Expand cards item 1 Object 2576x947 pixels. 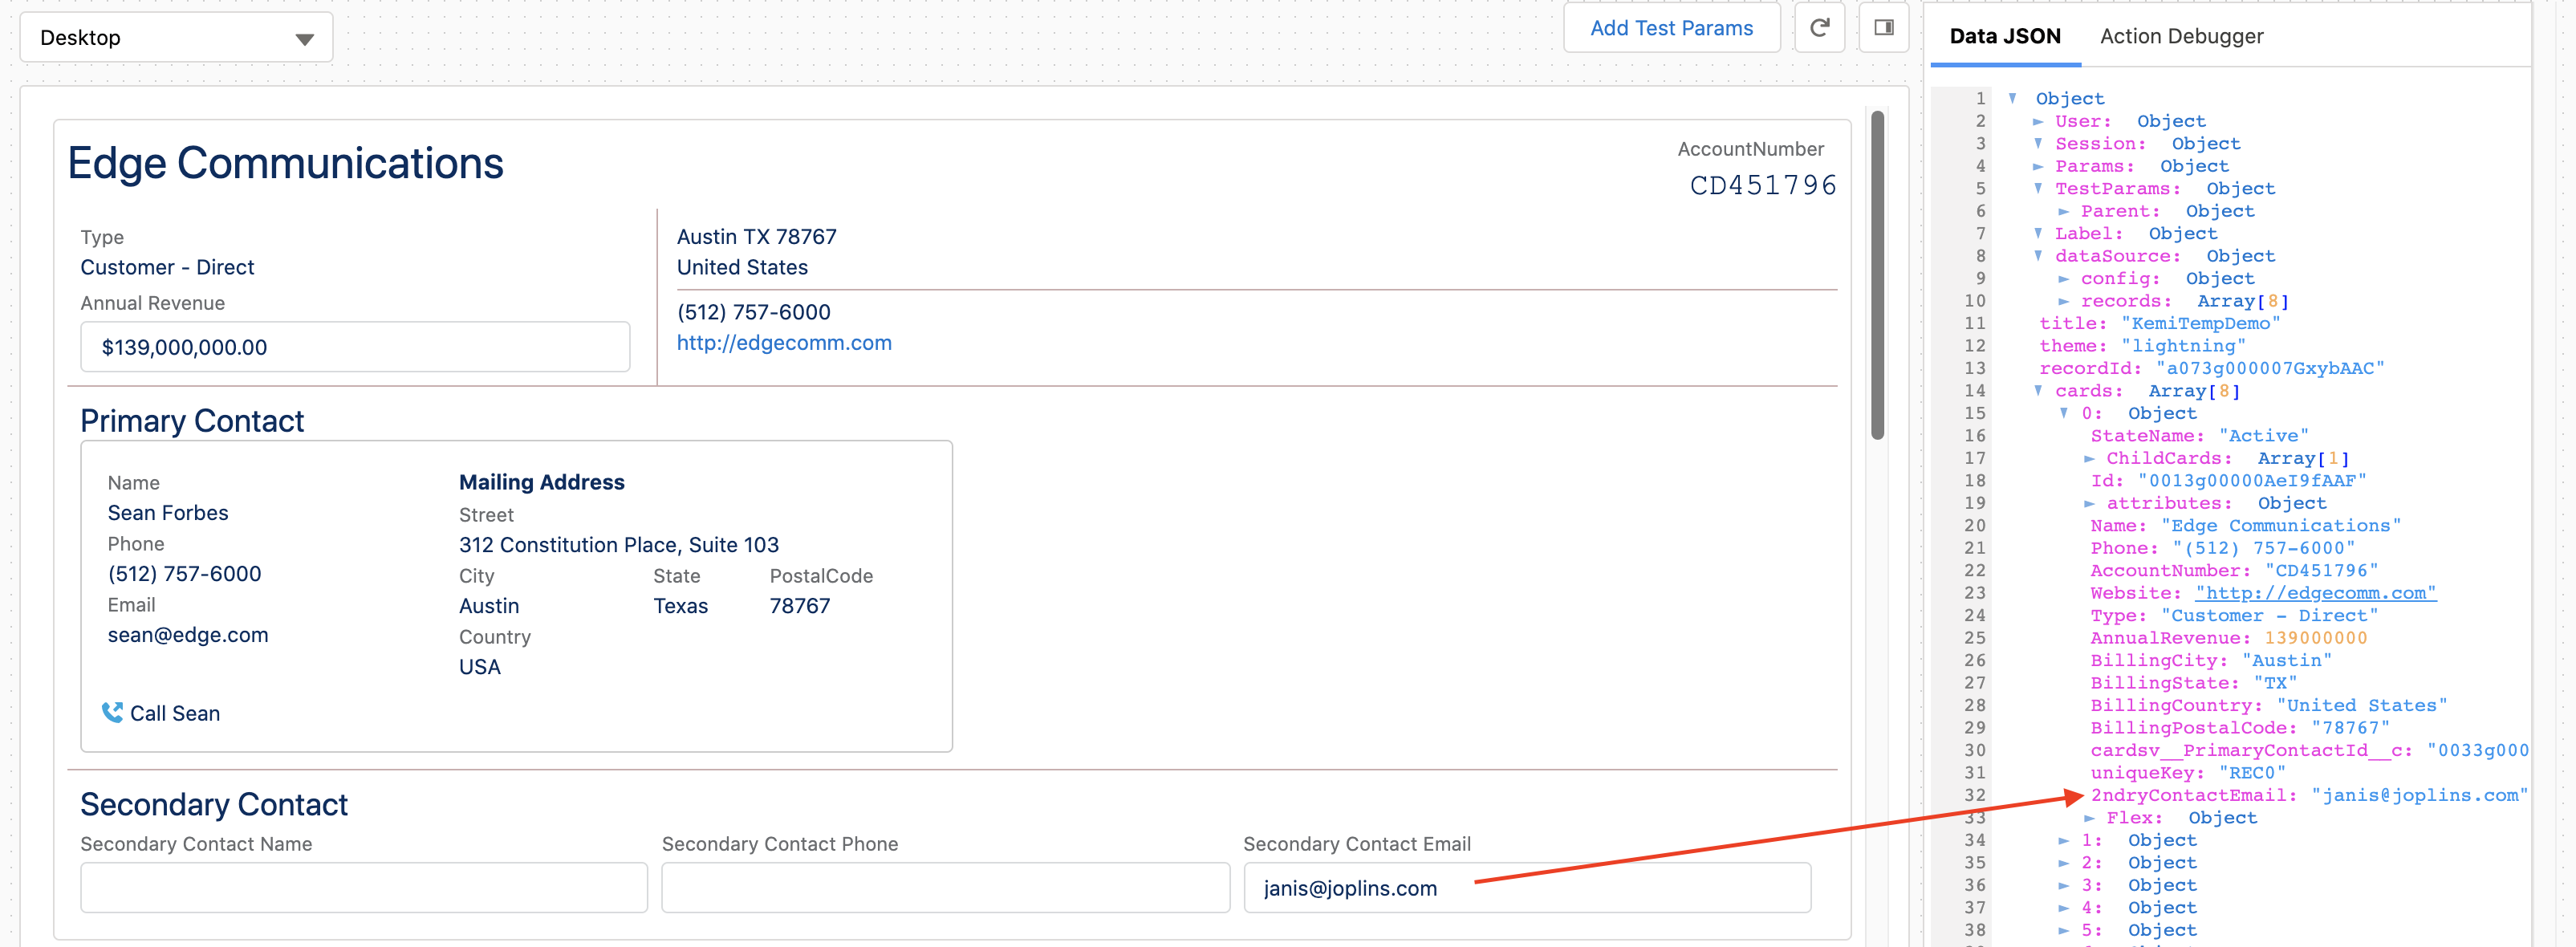2064,840
